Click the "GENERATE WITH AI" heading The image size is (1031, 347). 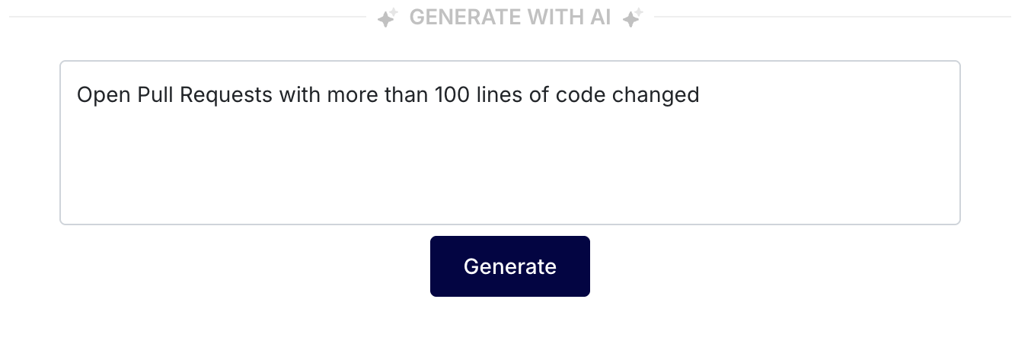coord(509,17)
